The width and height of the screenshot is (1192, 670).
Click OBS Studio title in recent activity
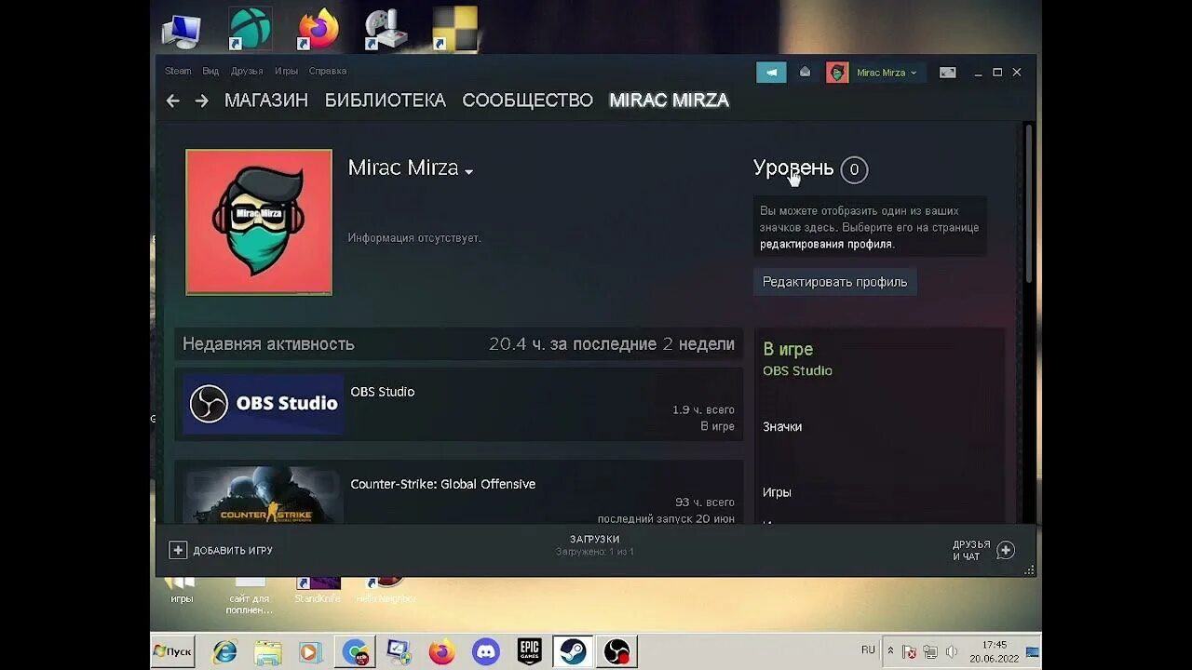point(383,392)
